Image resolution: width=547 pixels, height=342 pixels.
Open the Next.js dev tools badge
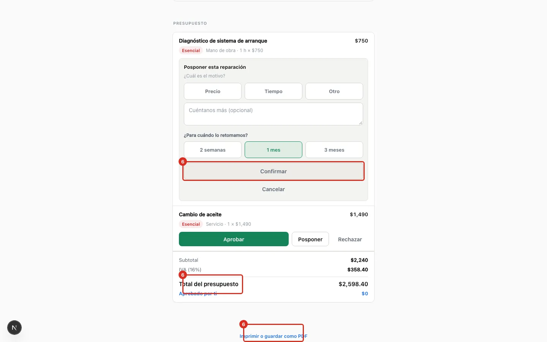point(14,328)
